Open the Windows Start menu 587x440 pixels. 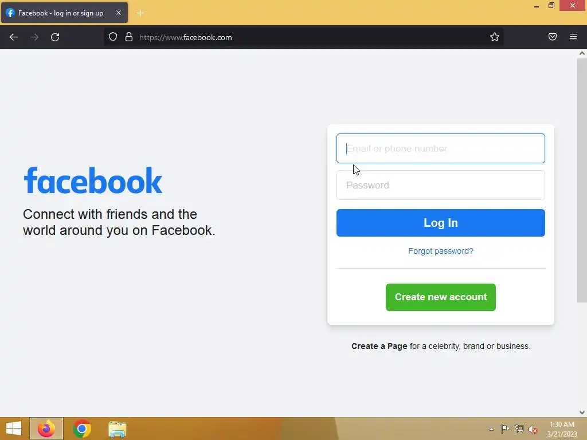pos(14,429)
